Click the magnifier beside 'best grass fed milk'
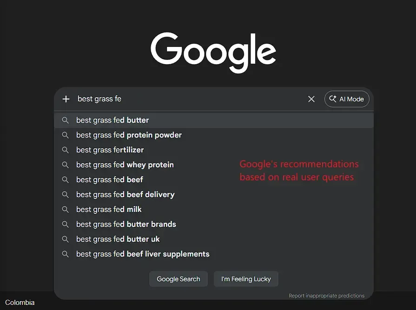 point(65,209)
